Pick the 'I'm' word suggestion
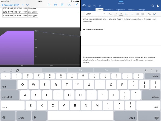This screenshot has height=121, width=161. pos(106,70)
